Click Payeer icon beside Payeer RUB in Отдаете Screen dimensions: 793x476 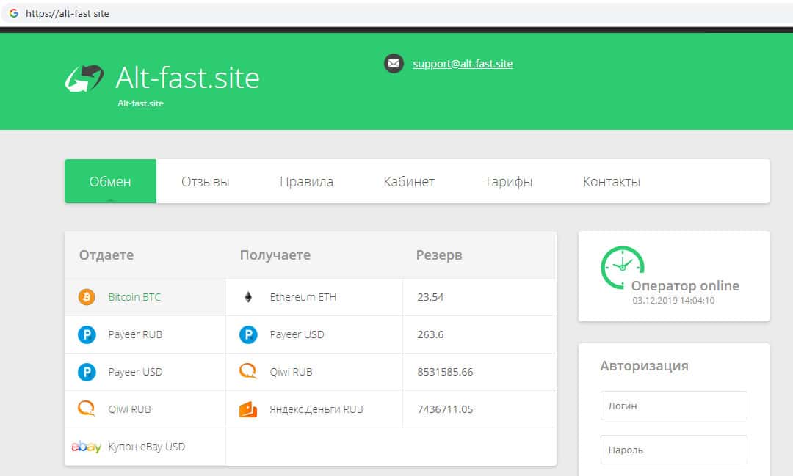87,334
